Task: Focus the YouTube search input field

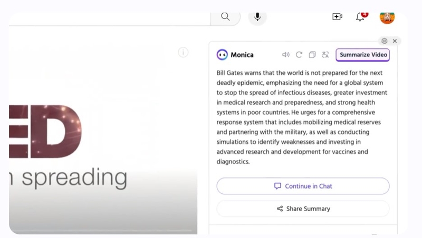Action: 105,17
